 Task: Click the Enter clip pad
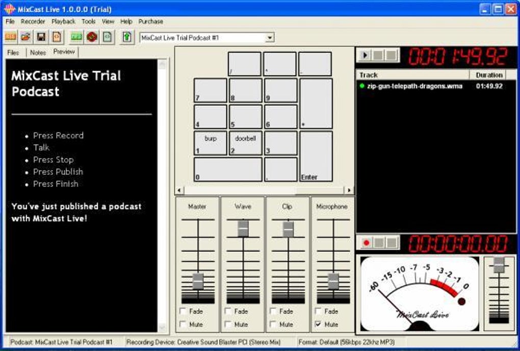tap(316, 156)
